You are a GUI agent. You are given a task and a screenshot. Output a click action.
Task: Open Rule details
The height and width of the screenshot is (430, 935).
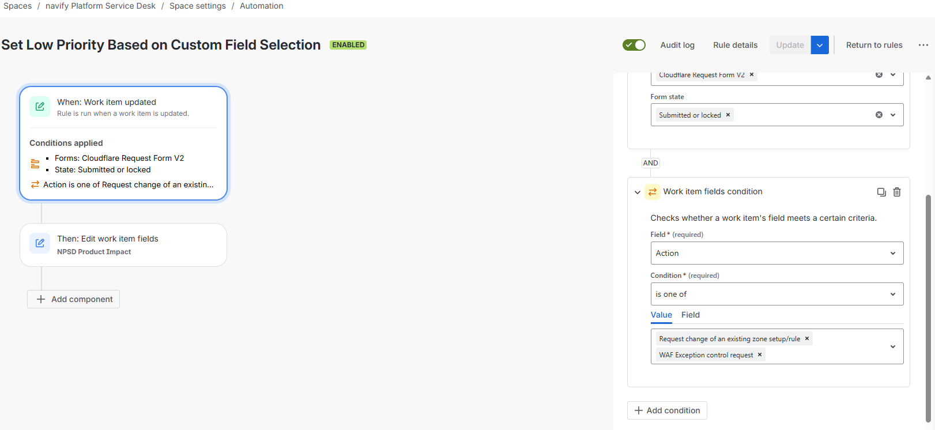coord(736,45)
